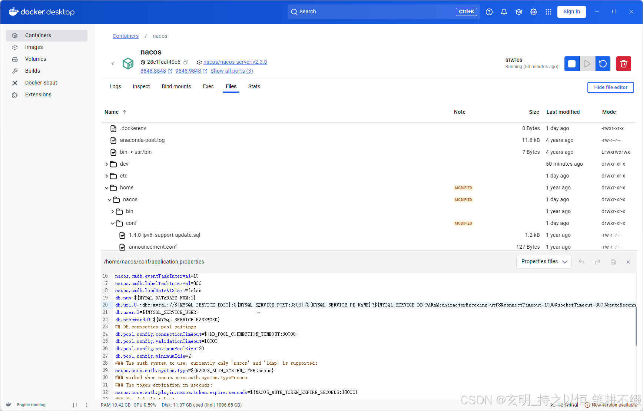The height and width of the screenshot is (411, 643).
Task: Switch to the Logs tab
Action: pyautogui.click(x=115, y=86)
